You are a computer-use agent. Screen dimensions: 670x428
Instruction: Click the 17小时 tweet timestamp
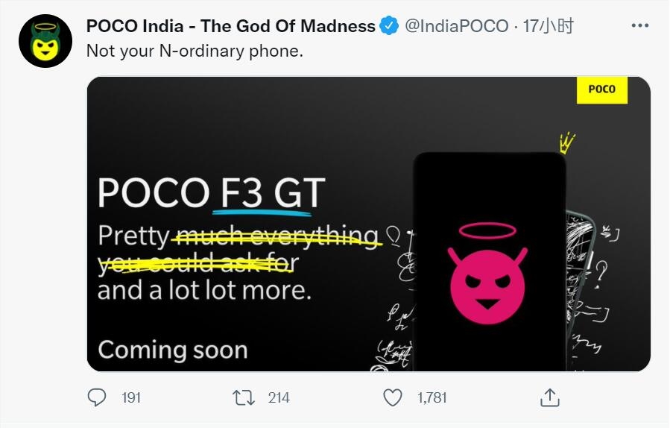tap(549, 26)
